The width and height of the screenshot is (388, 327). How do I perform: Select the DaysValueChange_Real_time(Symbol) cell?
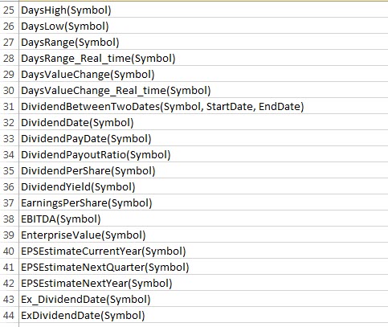(203, 90)
